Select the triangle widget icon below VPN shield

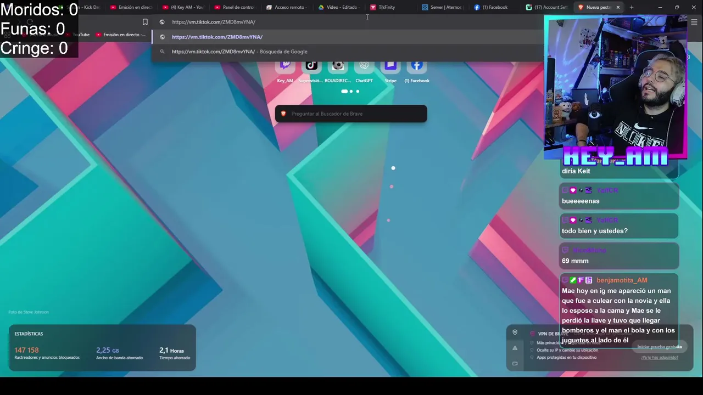click(515, 348)
